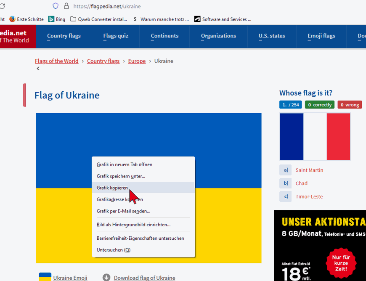Click the 'Flags of the World' breadcrumb link
The image size is (366, 281).
click(x=56, y=61)
